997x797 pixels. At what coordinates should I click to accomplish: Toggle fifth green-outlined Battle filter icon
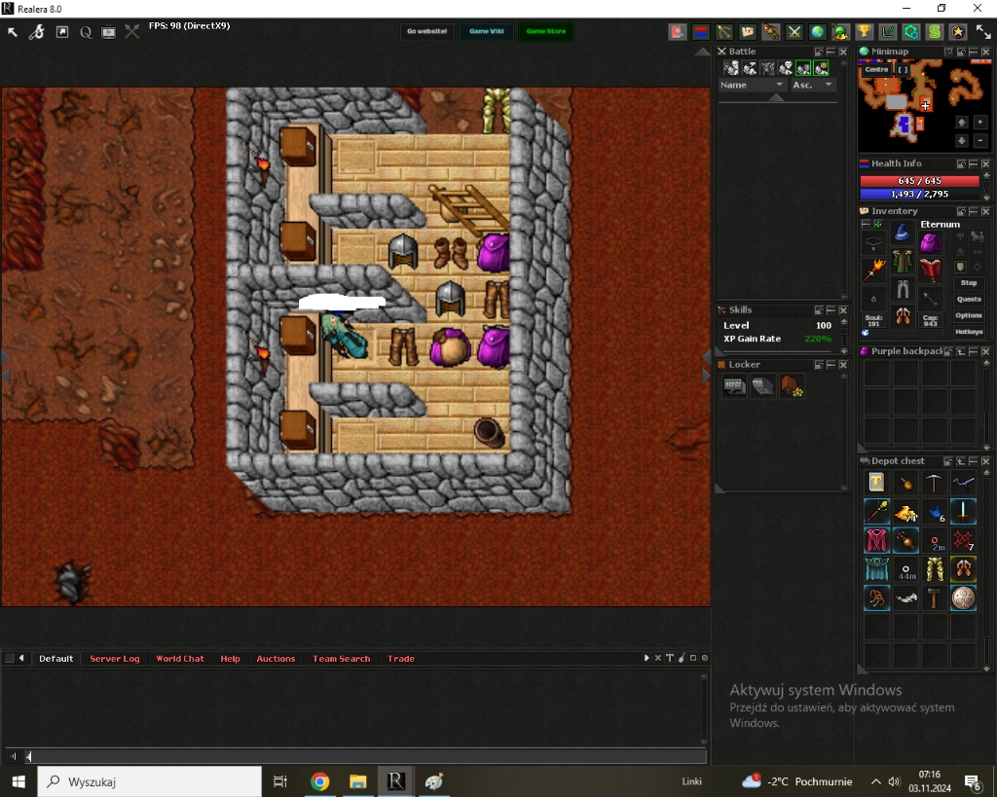pos(803,68)
